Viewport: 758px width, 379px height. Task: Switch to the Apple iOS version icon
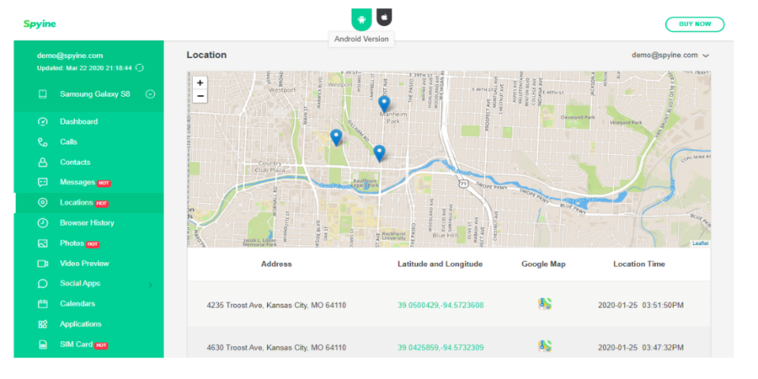384,17
